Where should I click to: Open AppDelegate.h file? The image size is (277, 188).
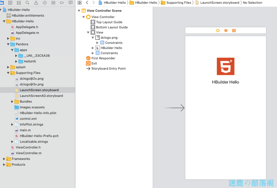pos(27,27)
